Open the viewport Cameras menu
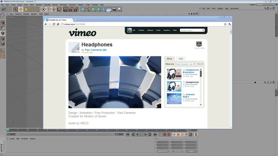The width and height of the screenshot is (278, 156). tap(18, 14)
